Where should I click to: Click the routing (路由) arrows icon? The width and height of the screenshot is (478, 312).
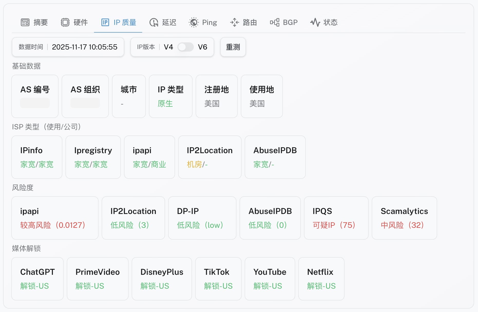234,23
